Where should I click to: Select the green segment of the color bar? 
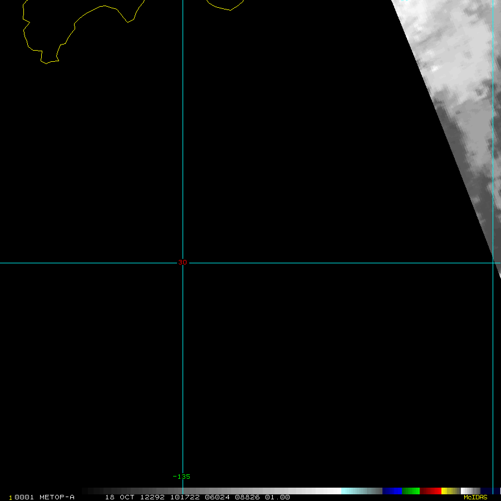click(x=411, y=491)
